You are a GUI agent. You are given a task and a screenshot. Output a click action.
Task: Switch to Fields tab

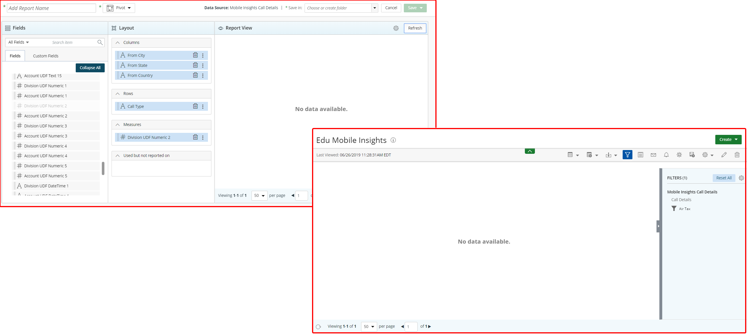[15, 56]
